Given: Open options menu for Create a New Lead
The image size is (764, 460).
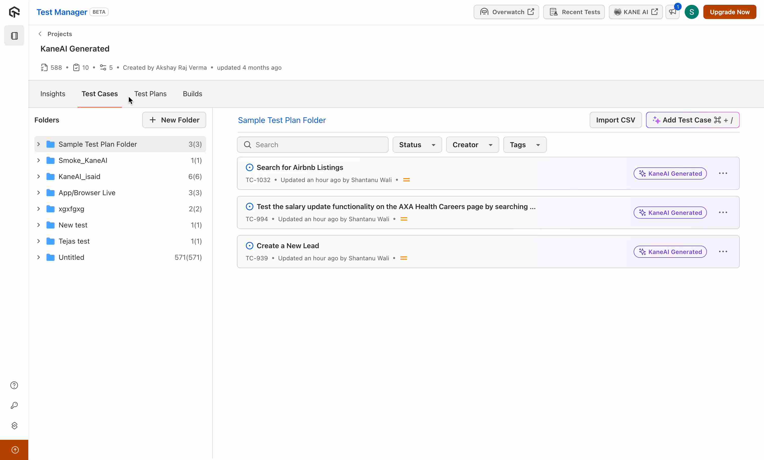Looking at the screenshot, I should [723, 251].
